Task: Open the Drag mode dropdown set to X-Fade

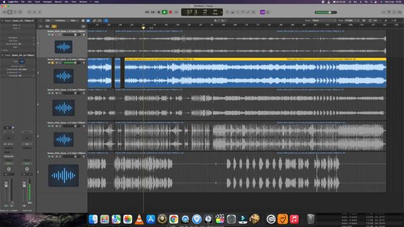Action: (352, 20)
